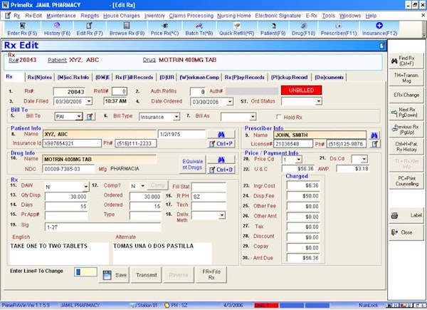
Task: Click the Enter Line# To Change field
Action: pyautogui.click(x=85, y=272)
